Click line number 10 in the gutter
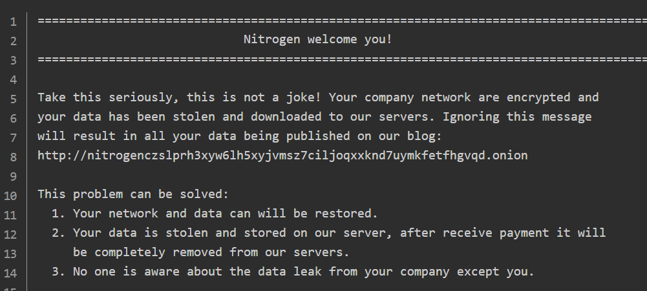The image size is (647, 291). click(12, 194)
